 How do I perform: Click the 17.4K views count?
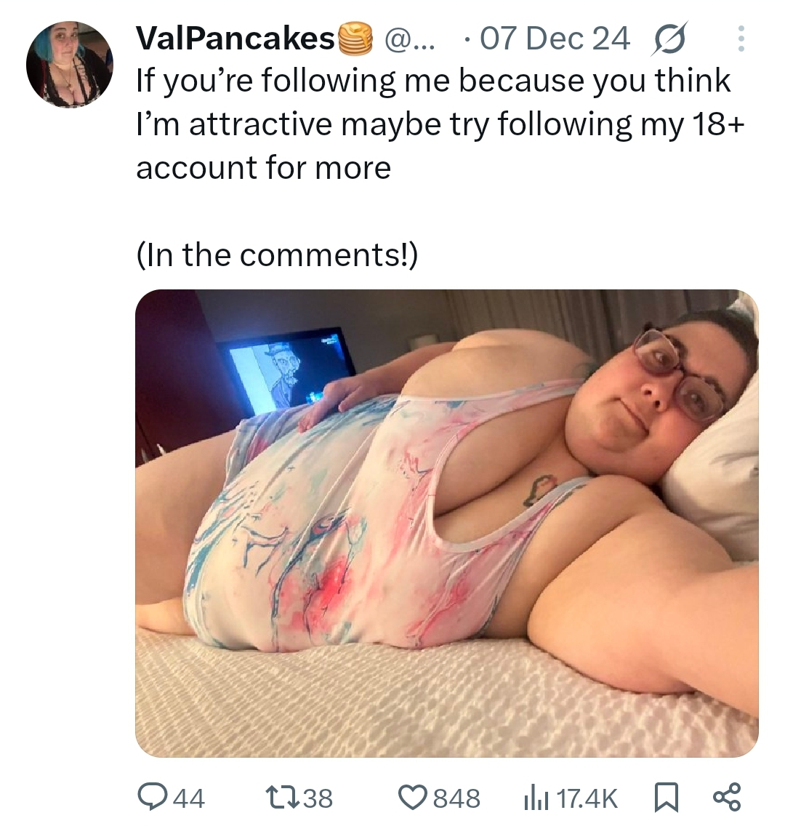pos(586,798)
